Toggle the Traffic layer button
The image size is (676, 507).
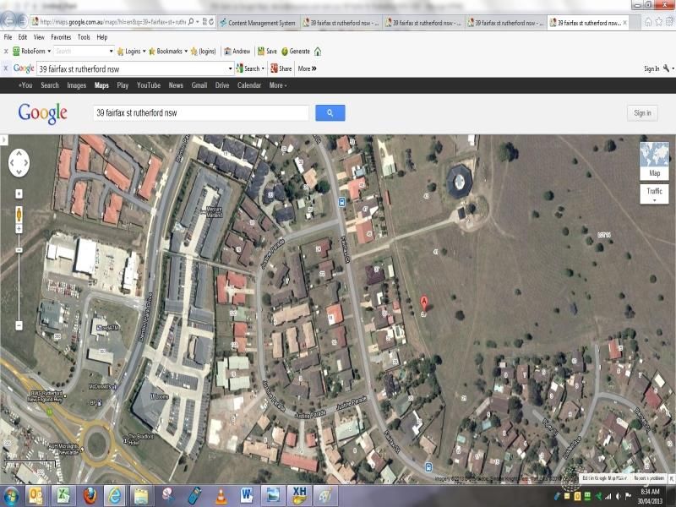point(654,193)
